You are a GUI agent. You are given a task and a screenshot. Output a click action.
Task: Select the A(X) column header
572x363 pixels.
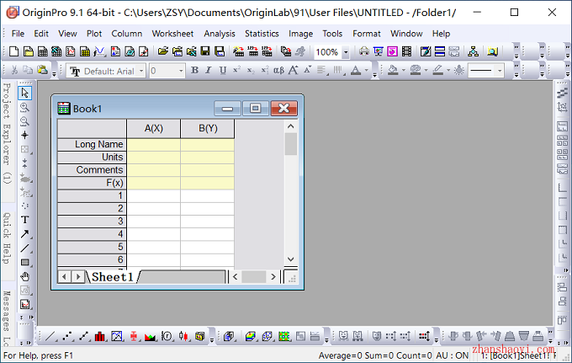154,128
